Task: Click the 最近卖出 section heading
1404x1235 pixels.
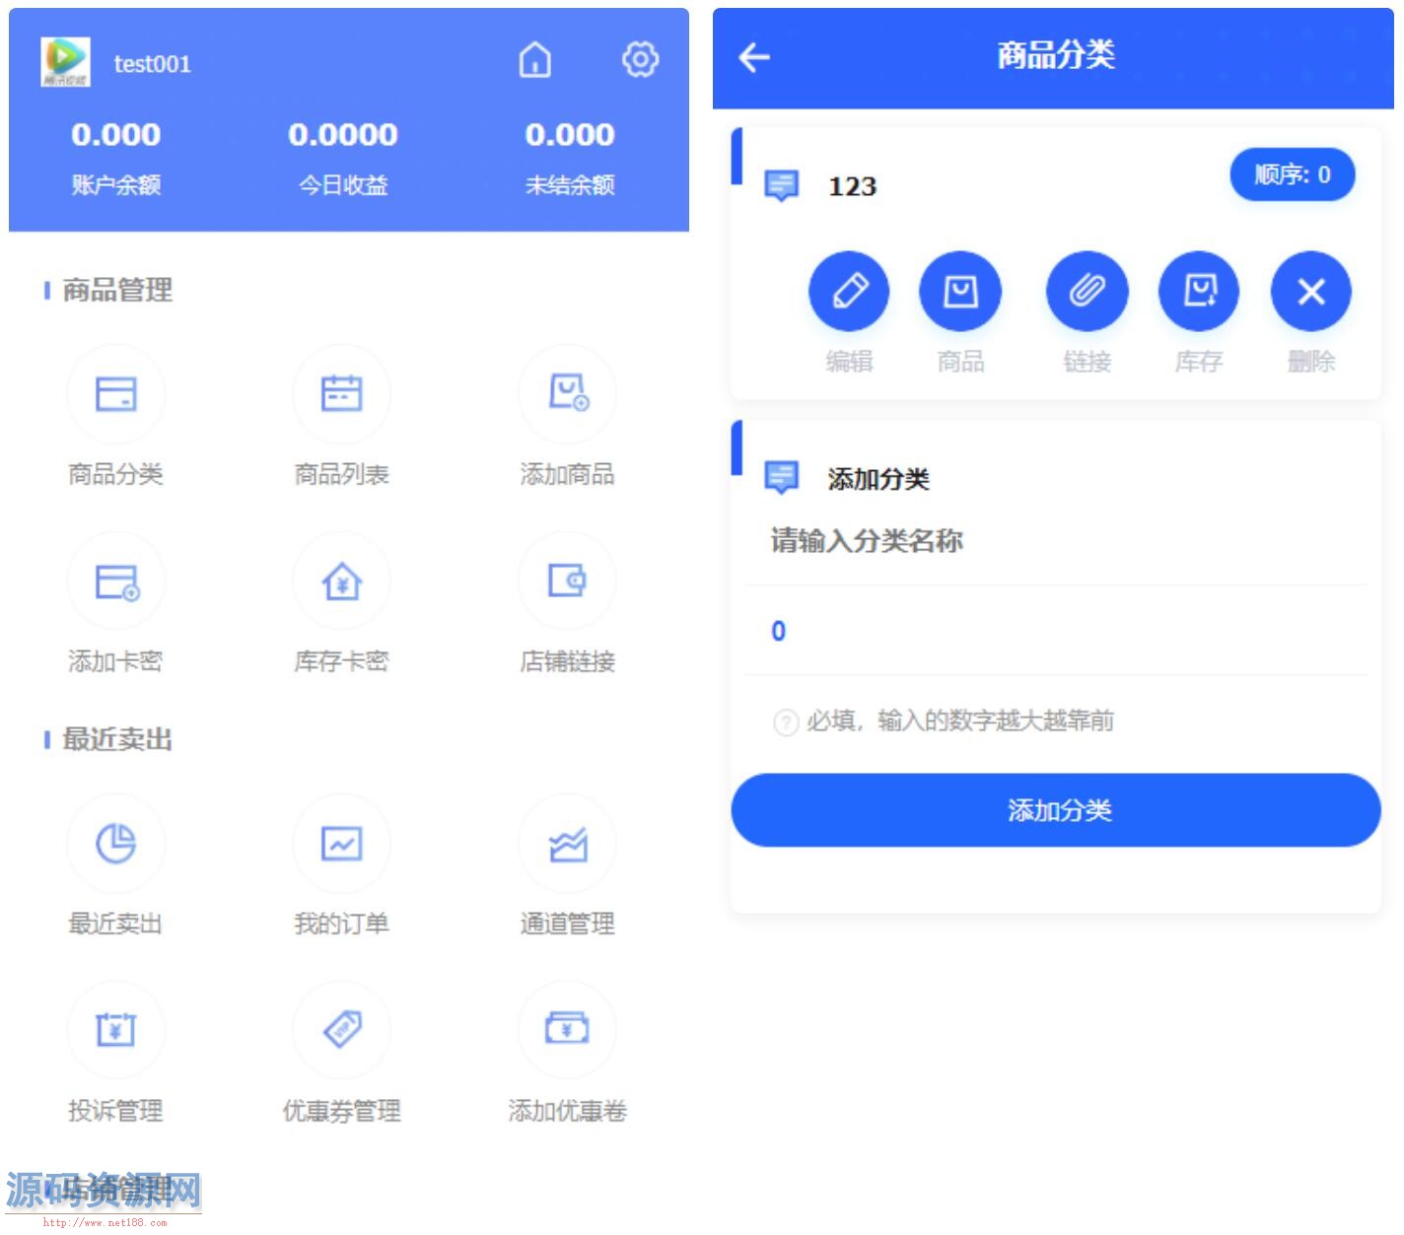Action: (117, 739)
